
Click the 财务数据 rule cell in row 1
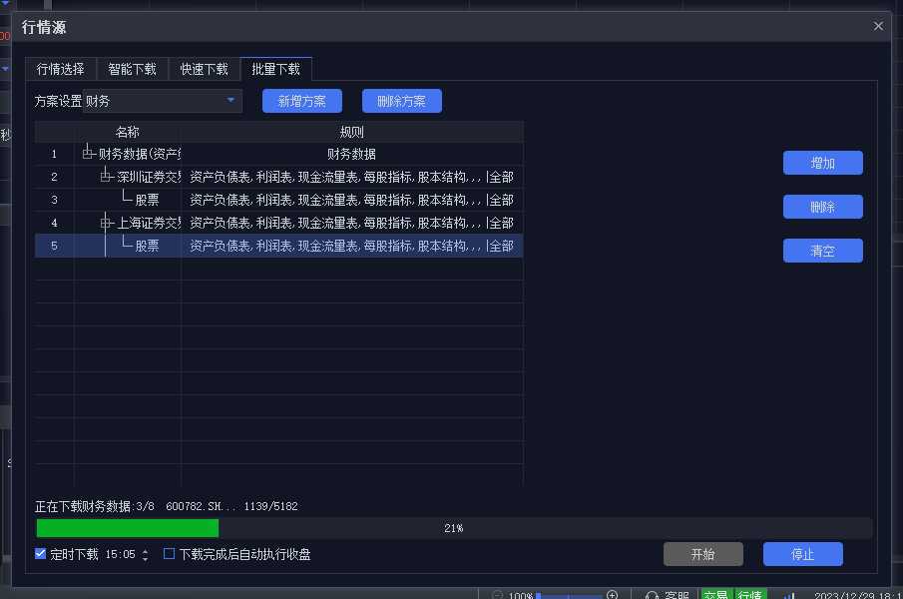[x=352, y=154]
